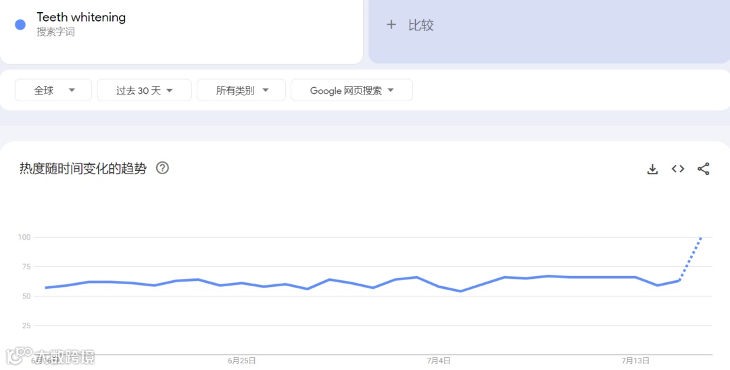Click the blue dot beside Teeth whitening
Screen dimensions: 730x370
tap(20, 24)
